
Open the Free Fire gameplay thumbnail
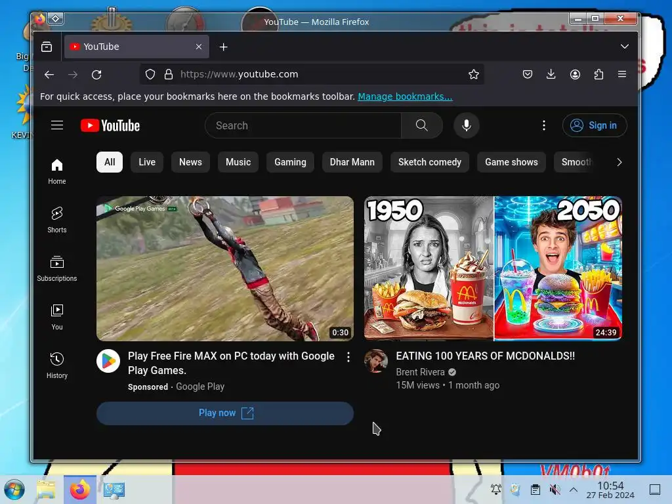point(225,268)
